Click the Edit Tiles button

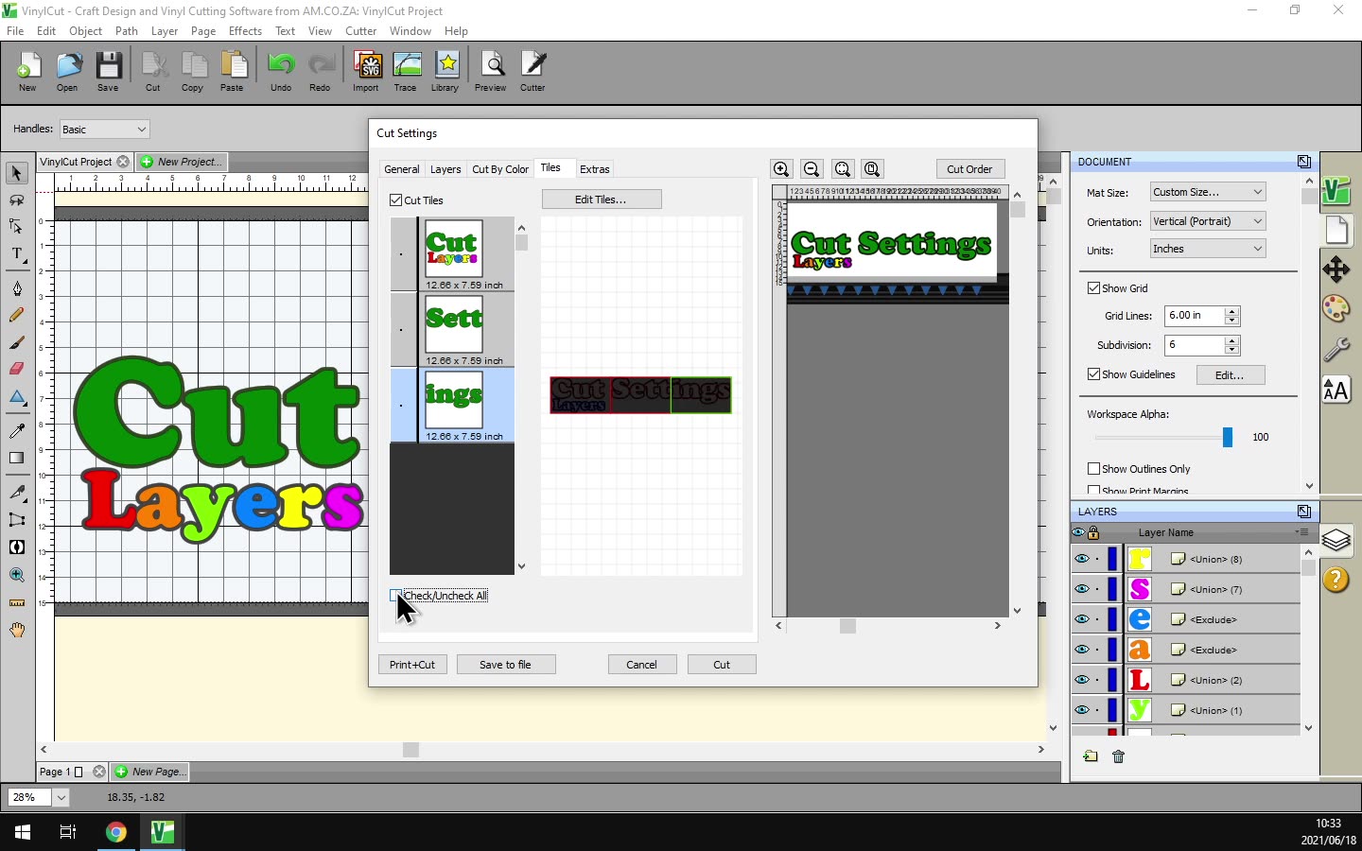[x=602, y=200]
